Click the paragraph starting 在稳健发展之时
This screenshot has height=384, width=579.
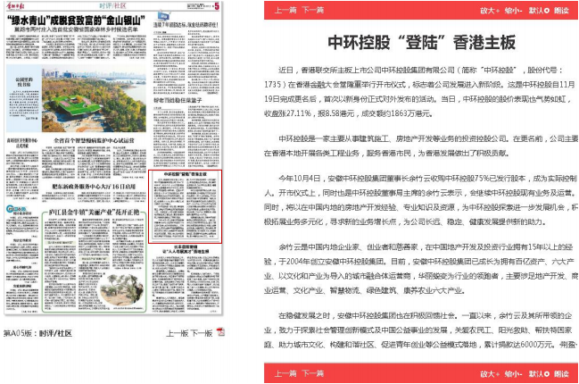click(x=420, y=330)
